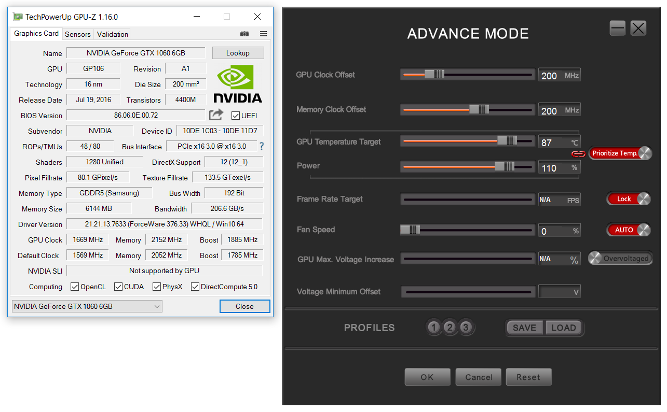Viewport: 667px width, 412px height.
Task: Click the GPU Clock Offset MHz field
Action: [x=560, y=76]
